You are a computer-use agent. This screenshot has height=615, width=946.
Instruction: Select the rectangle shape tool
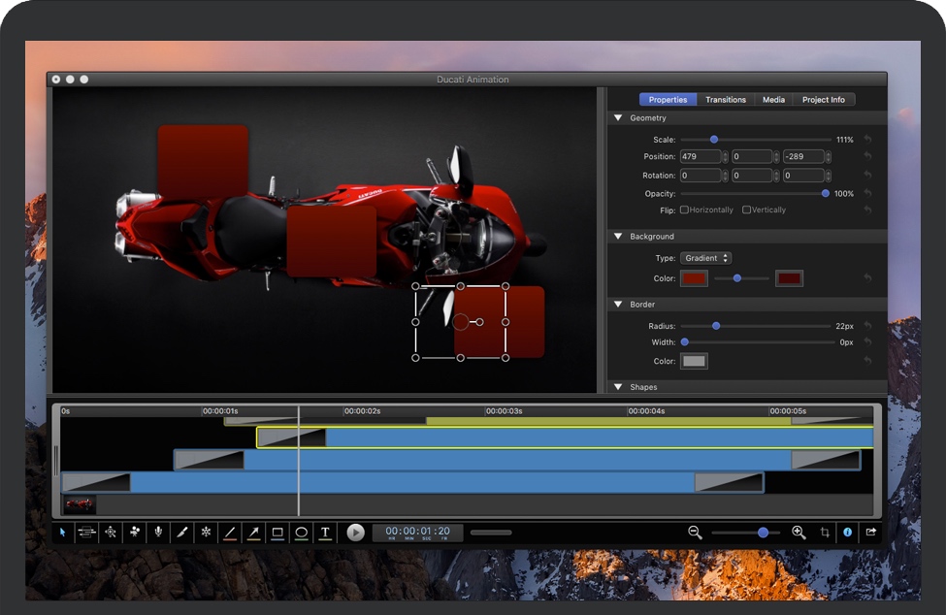tap(277, 533)
